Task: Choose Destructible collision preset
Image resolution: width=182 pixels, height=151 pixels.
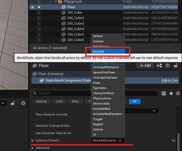Action: tap(108, 103)
